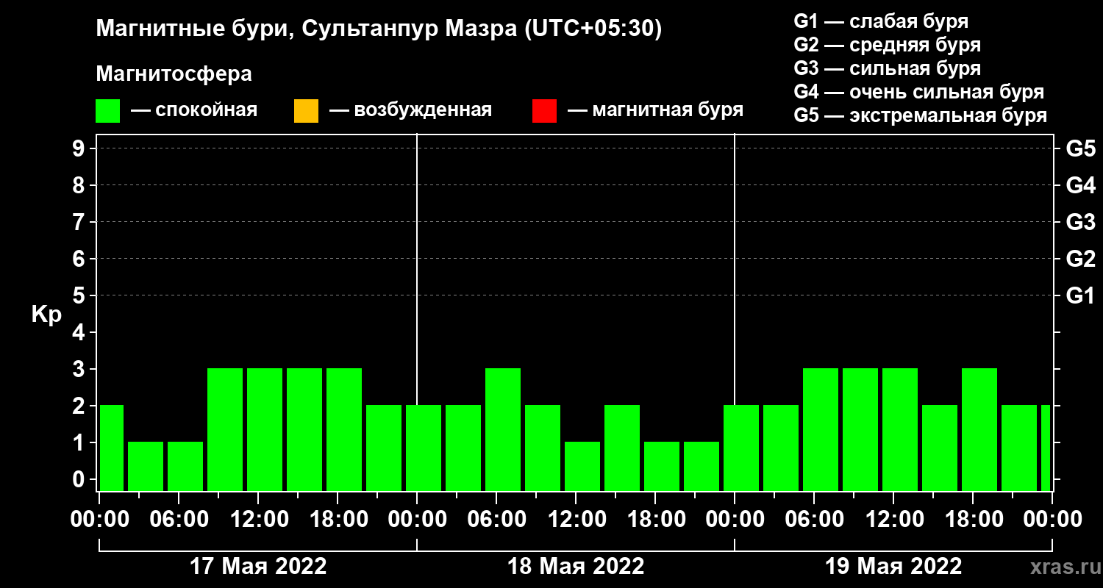Click the right axis label 'G4'
The image size is (1103, 588).
pyautogui.click(x=1080, y=185)
